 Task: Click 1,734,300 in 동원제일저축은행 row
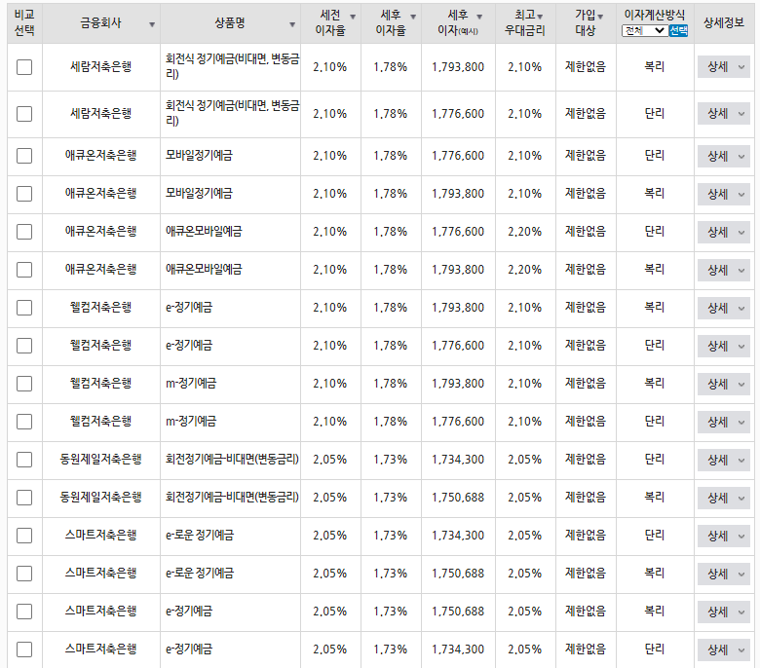pyautogui.click(x=458, y=460)
